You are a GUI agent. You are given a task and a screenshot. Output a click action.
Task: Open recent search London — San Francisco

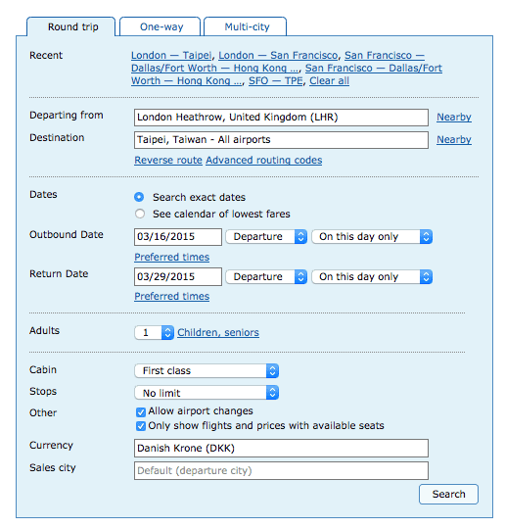tap(278, 55)
